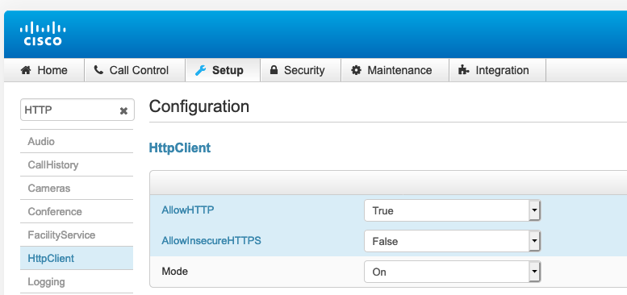627x295 pixels.
Task: Click the Maintenance gear icon
Action: [x=356, y=70]
